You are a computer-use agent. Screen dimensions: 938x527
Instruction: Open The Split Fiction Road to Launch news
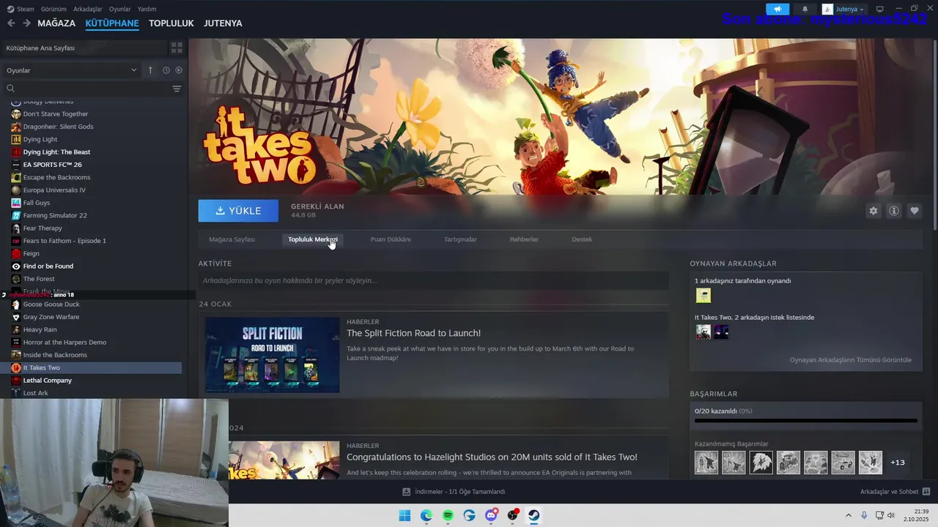click(x=413, y=333)
